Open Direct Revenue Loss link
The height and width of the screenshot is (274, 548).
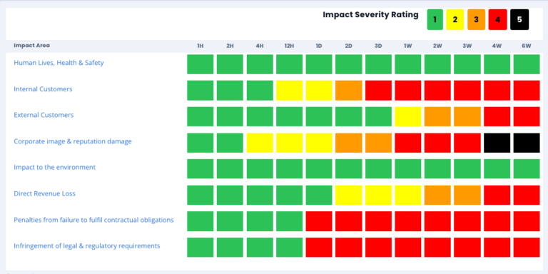44,193
